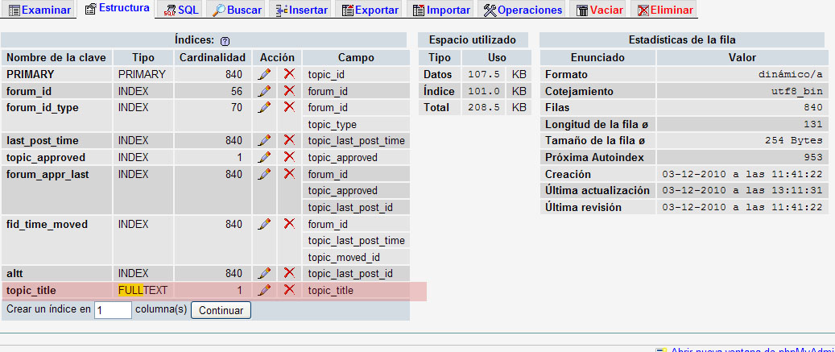Edit the topic_title FULLTEXT index pencil
This screenshot has width=835, height=352.
coord(263,290)
